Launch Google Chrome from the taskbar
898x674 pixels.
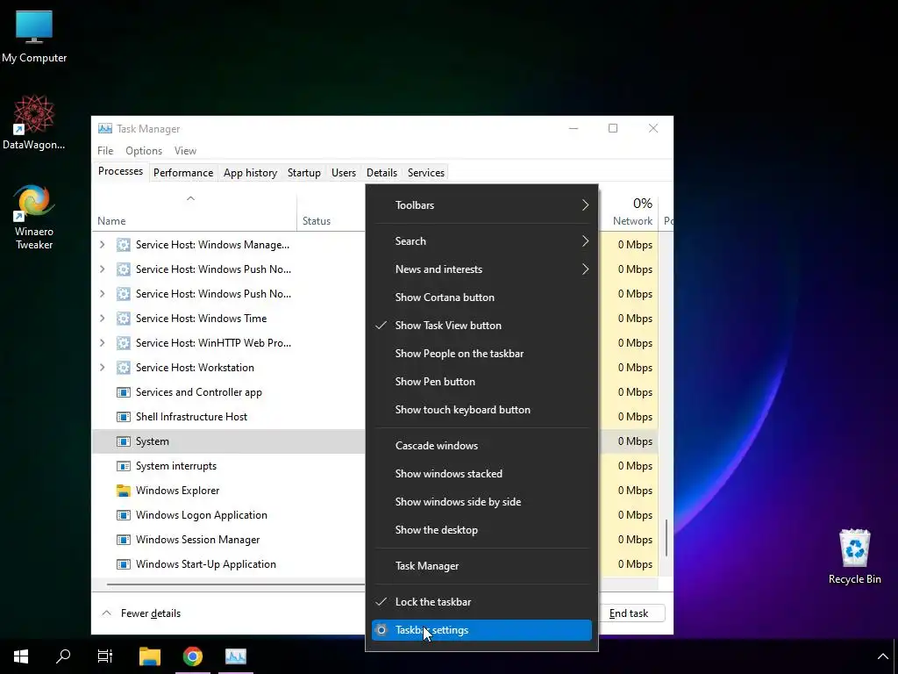pos(193,656)
